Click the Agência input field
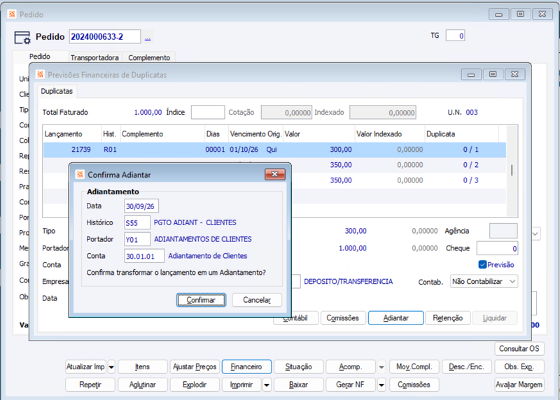The width and height of the screenshot is (560, 400). click(503, 231)
